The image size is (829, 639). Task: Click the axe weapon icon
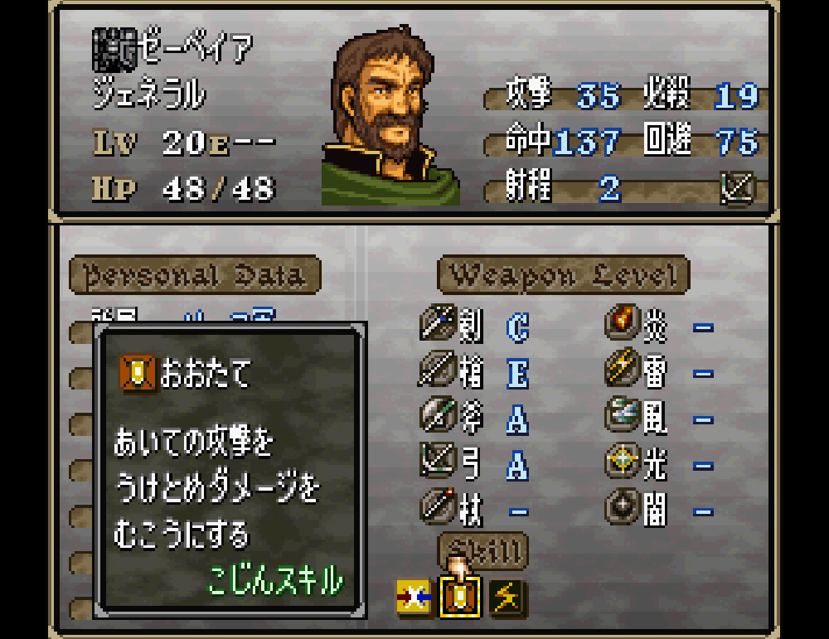(438, 414)
